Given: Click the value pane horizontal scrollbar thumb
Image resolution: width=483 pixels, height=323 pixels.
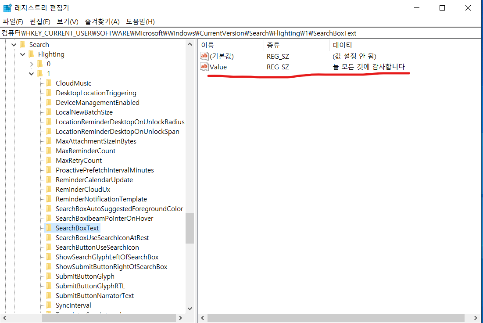Looking at the screenshot, I should pyautogui.click(x=336, y=318).
